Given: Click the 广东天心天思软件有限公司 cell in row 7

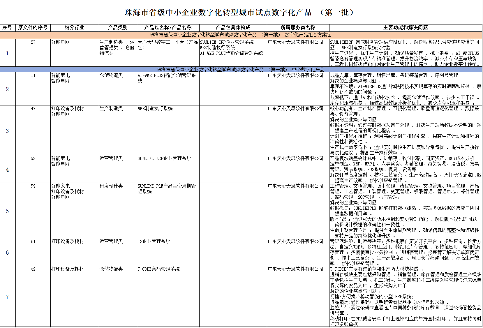Looking at the screenshot, I should click(298, 296).
